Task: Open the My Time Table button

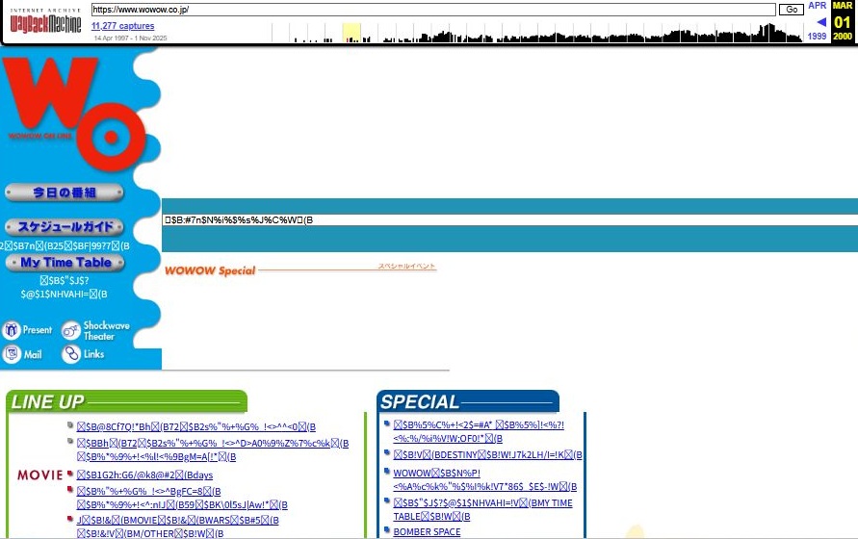Action: (65, 262)
